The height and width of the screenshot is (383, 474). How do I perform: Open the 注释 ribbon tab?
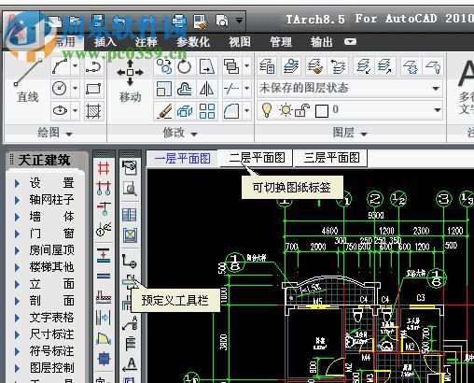click(x=146, y=42)
